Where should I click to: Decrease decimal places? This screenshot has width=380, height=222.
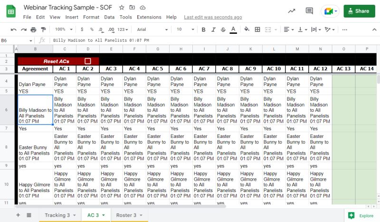coord(101,29)
